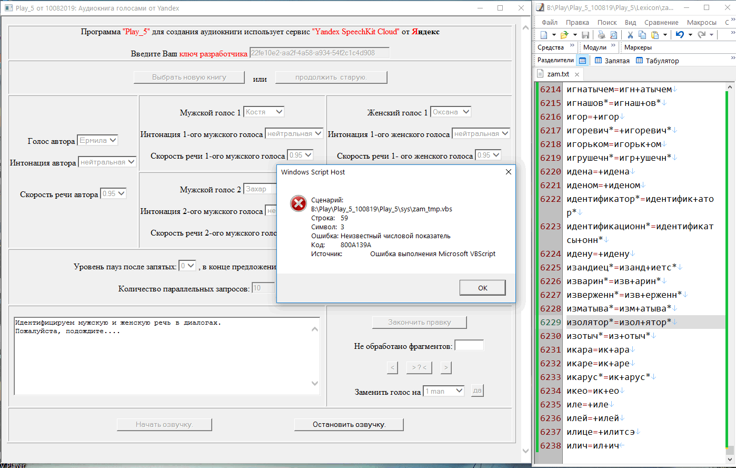736x468 pixels.
Task: Toggle the normal mode icon beside Разделители
Action: pyautogui.click(x=582, y=61)
